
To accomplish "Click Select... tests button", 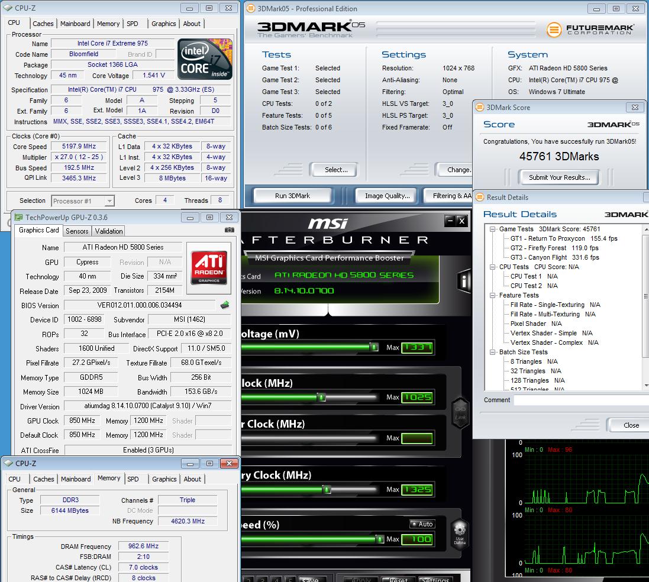I will pyautogui.click(x=336, y=170).
